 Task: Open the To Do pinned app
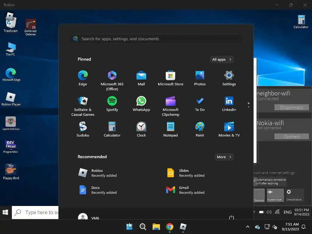[x=200, y=104]
